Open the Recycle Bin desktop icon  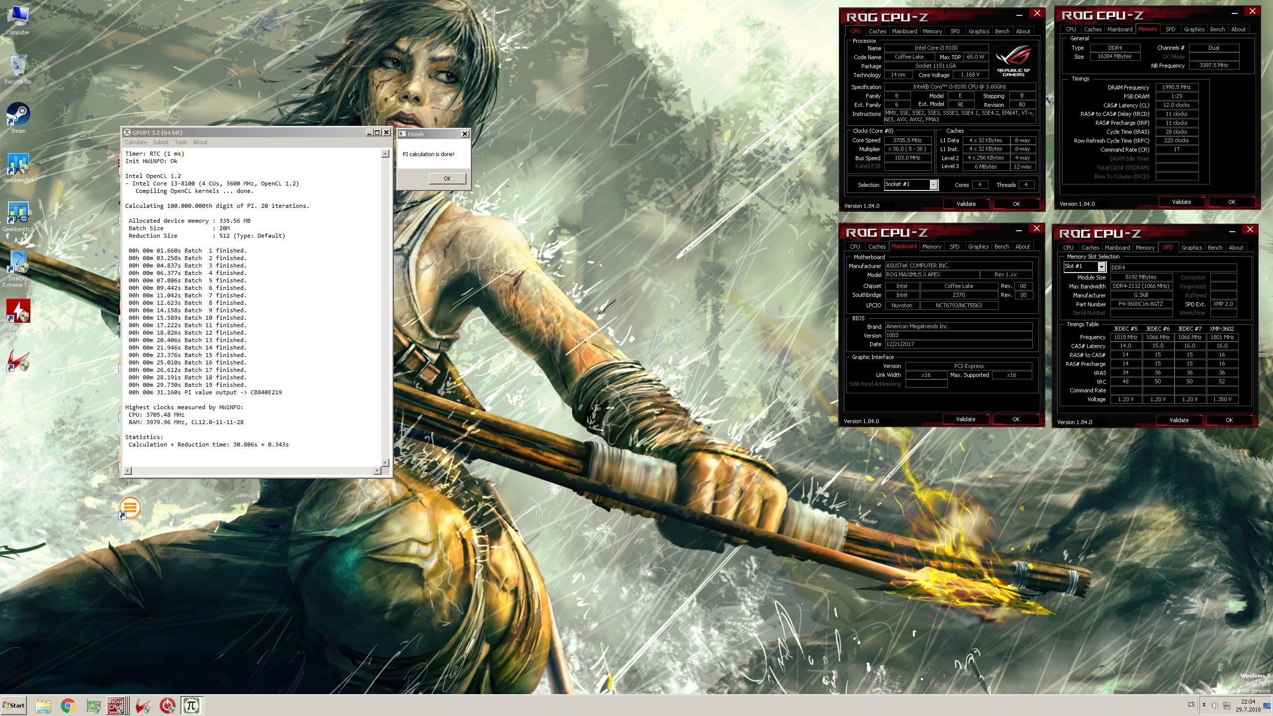click(18, 69)
